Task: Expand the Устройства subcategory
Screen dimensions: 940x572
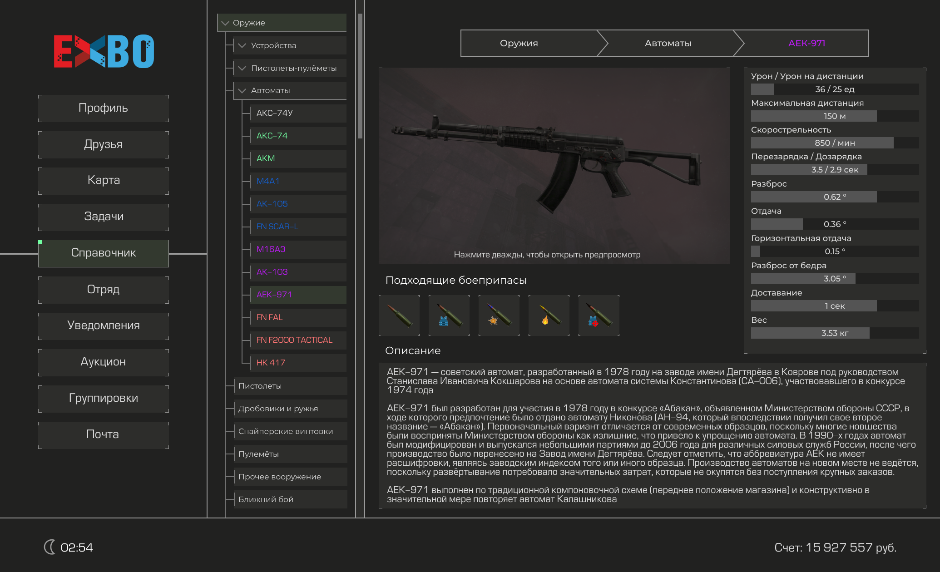Action: click(242, 45)
